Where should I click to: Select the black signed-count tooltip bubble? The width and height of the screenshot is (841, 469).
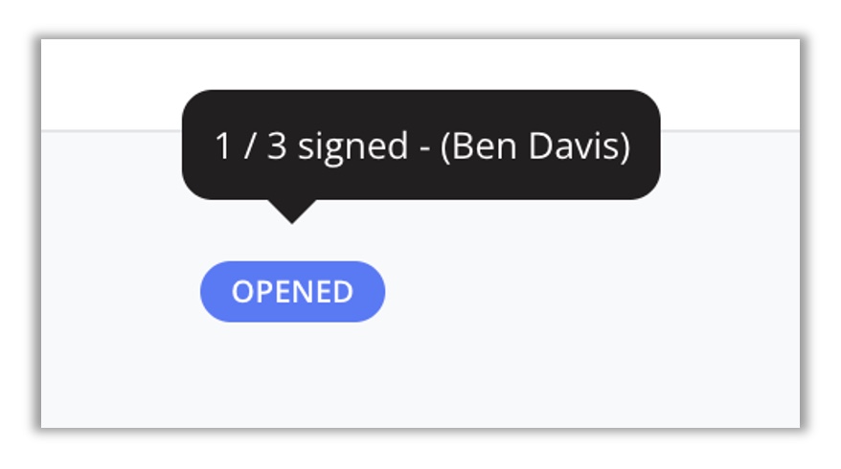coord(421,145)
